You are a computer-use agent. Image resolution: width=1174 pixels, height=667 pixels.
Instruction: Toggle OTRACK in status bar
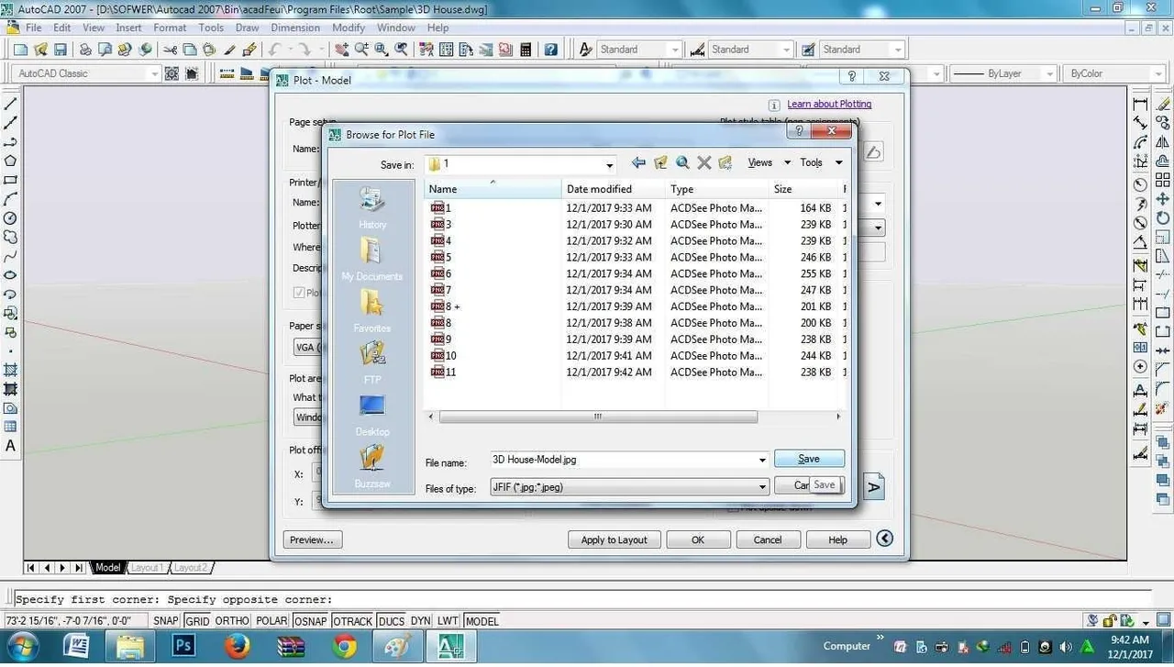353,621
